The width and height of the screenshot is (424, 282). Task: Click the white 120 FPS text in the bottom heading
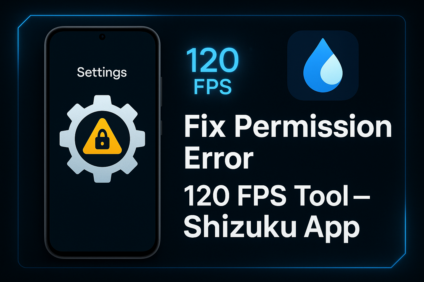point(235,196)
